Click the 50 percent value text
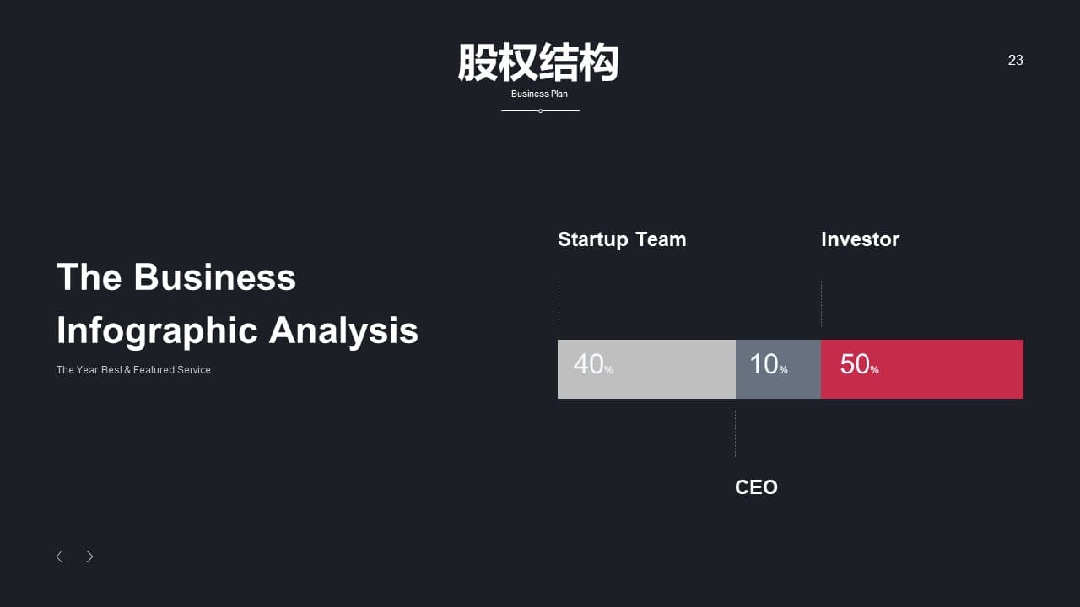1080x607 pixels. click(859, 364)
